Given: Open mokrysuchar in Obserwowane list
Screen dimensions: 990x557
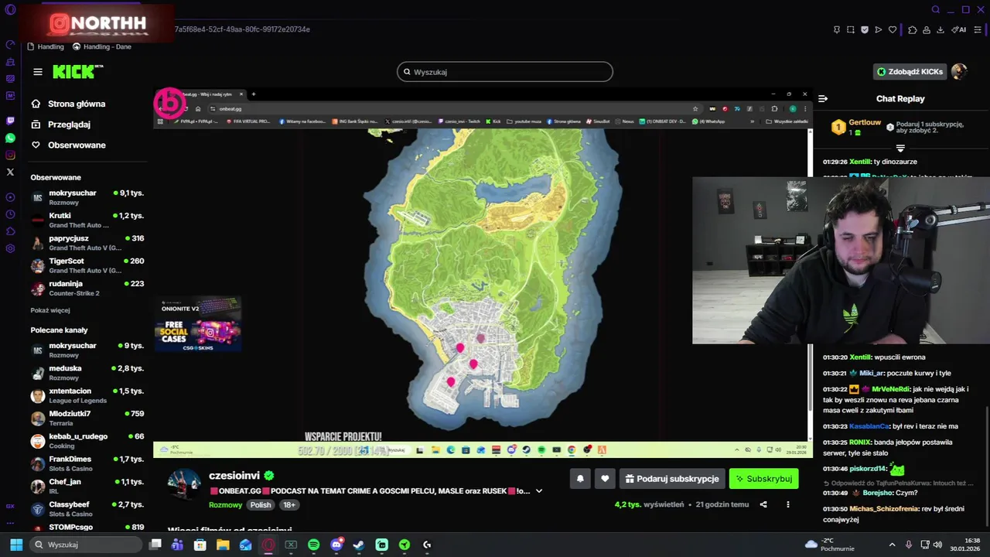Looking at the screenshot, I should [87, 197].
